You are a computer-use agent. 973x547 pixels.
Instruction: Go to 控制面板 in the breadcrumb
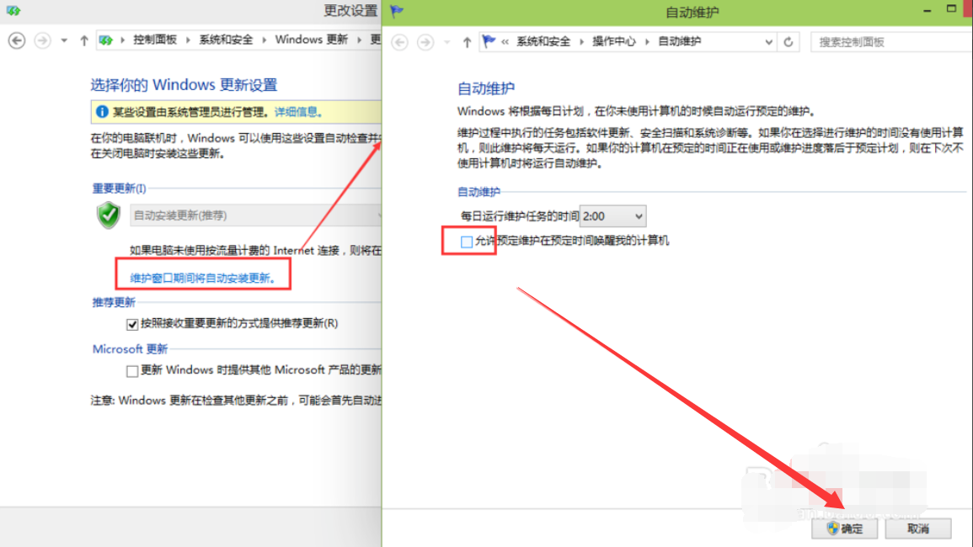[x=155, y=40]
